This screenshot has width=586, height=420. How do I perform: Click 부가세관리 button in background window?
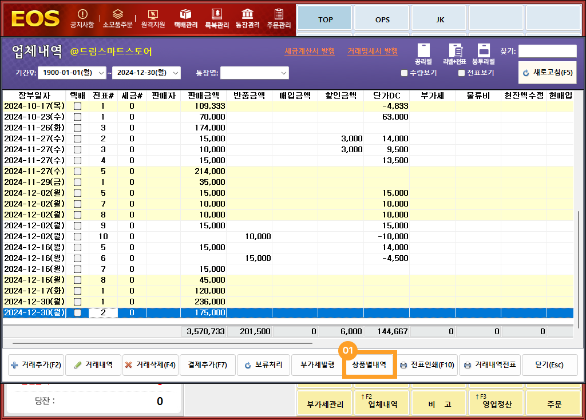click(x=325, y=404)
